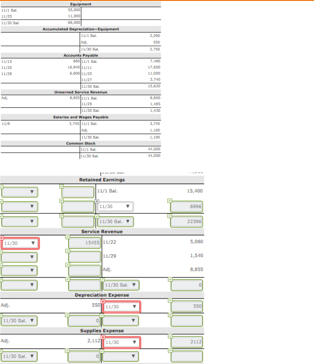Click the 1,430 Unearned Service Revenue ending balance

click(x=155, y=110)
